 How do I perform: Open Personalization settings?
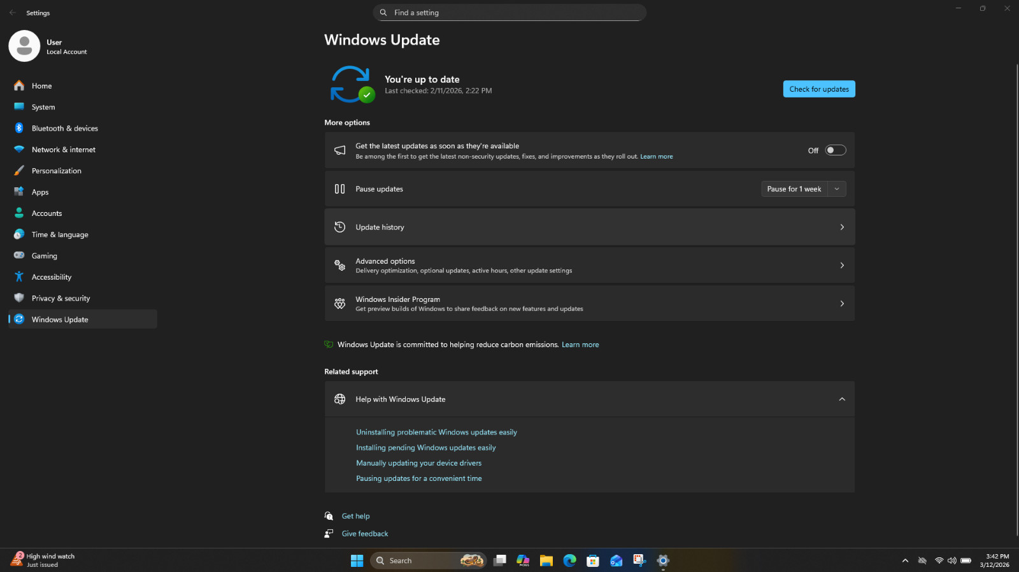point(83,171)
